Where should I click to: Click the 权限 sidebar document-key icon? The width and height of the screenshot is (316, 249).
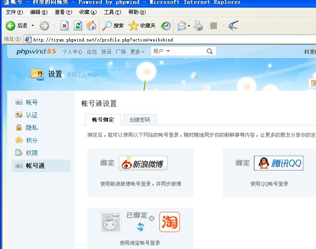(x=19, y=153)
